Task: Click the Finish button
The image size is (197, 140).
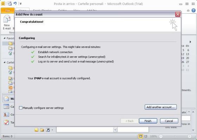Action: [148, 121]
